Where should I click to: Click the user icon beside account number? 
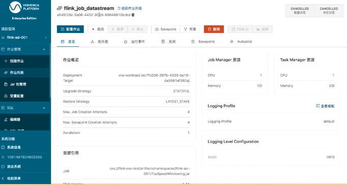3,157
